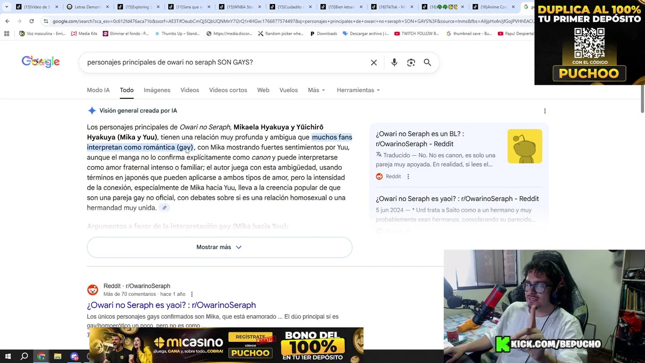The height and width of the screenshot is (363, 645).
Task: Open the Thumbs Up – Stand bookmark
Action: [x=177, y=34]
